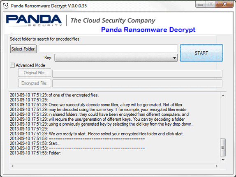Start decryption with the START button
This screenshot has height=177, width=236.
click(x=201, y=53)
